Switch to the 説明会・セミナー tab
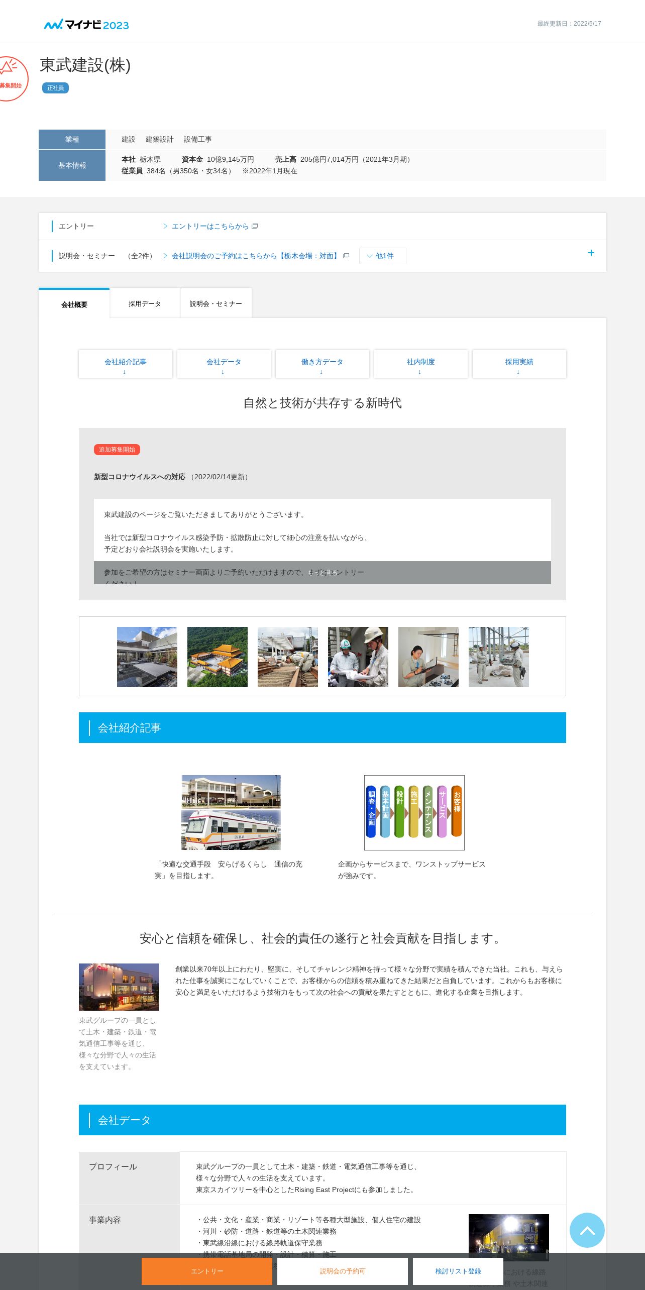Viewport: 645px width, 1290px height. tap(216, 303)
